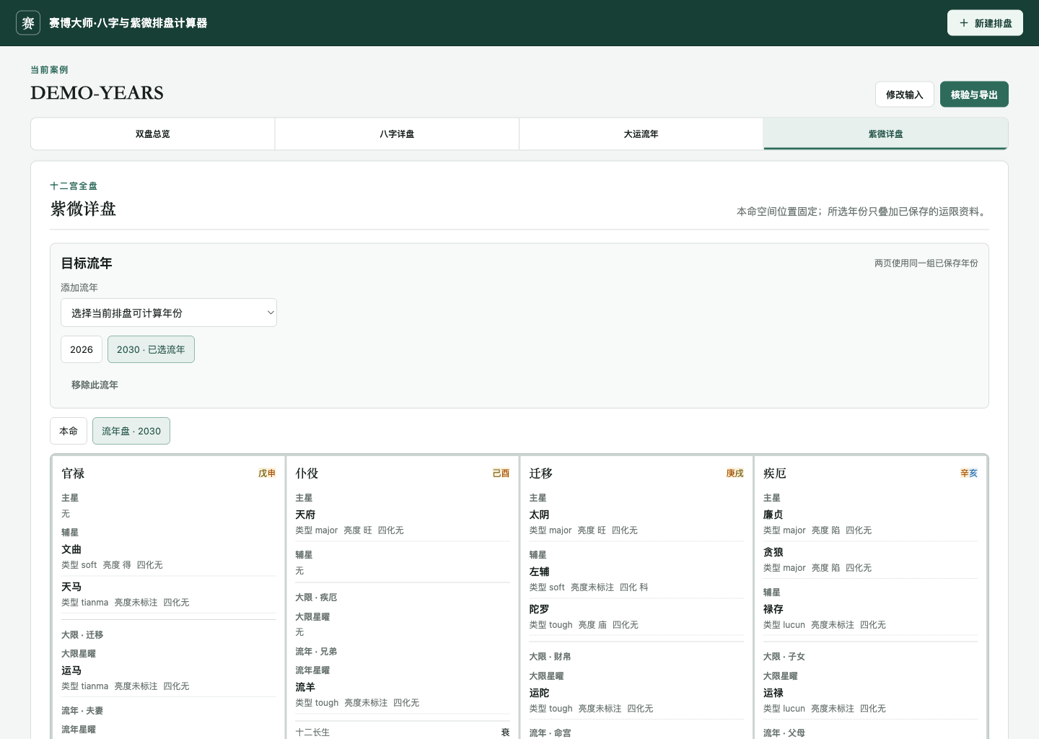Select 流年盘 · 2030 view
1039x739 pixels.
(x=131, y=431)
